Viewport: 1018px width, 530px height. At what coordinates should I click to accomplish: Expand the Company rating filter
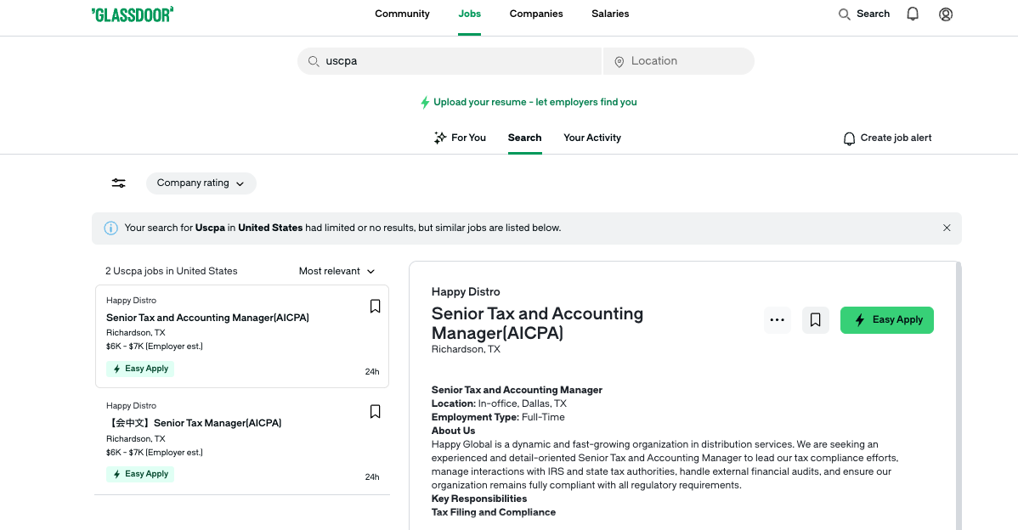(201, 183)
